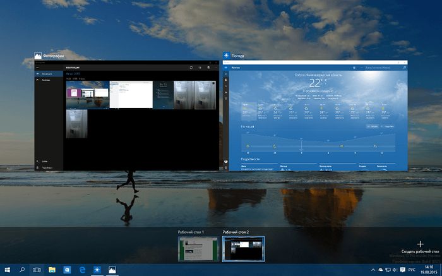The width and height of the screenshot is (442, 276).
Task: Toggle the Task View button on taskbar
Action: 37,270
